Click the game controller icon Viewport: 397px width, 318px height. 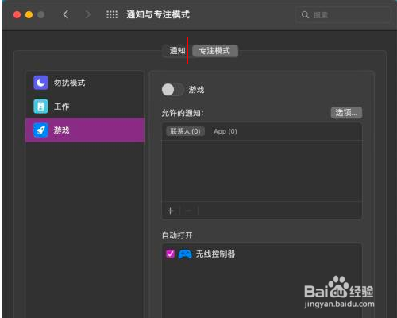(185, 254)
